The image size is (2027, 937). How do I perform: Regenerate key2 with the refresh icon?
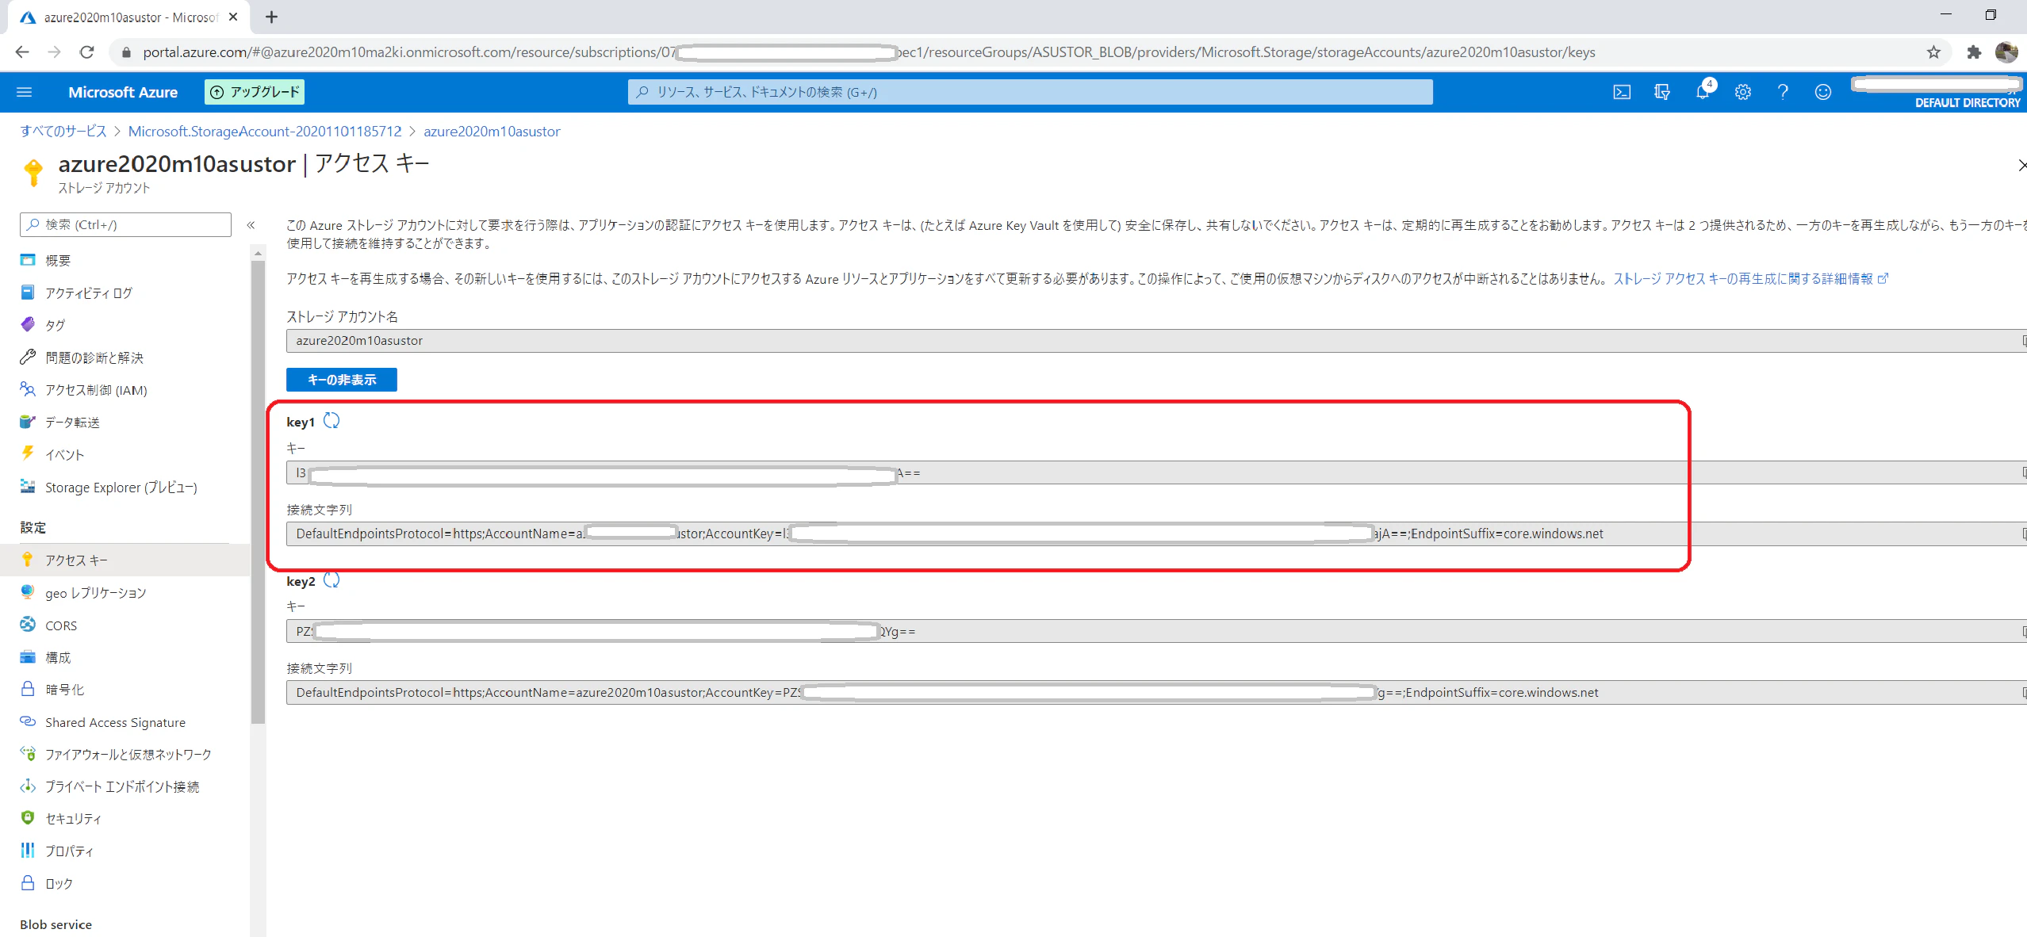pos(331,580)
